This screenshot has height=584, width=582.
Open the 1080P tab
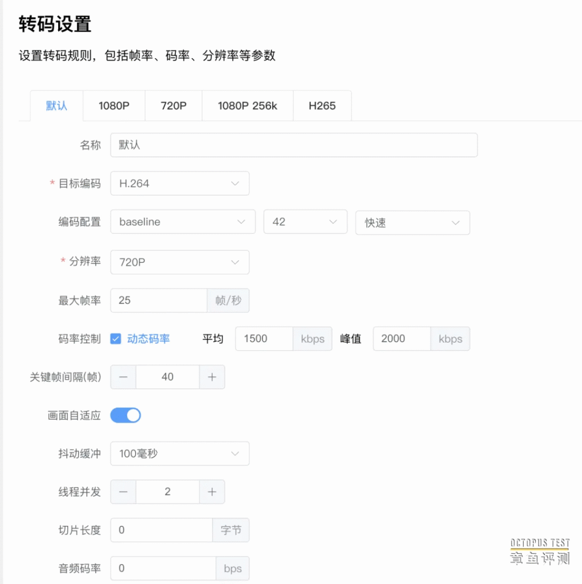click(114, 106)
